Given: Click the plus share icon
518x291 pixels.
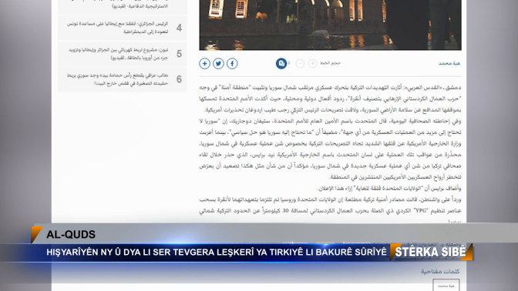Looking at the screenshot, I should pyautogui.click(x=204, y=63).
